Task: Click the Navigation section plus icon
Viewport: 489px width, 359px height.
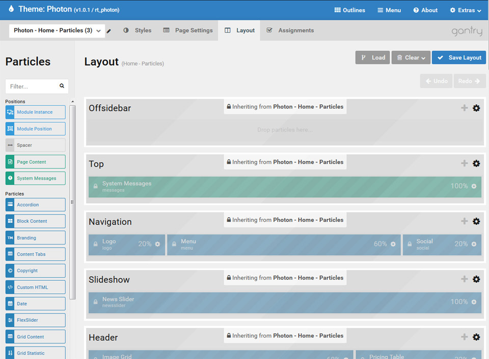Action: point(465,221)
